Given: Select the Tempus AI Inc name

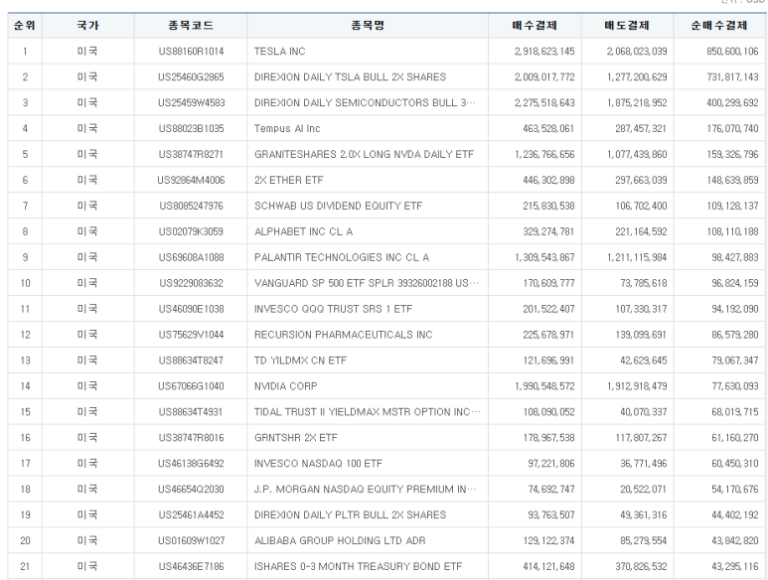Looking at the screenshot, I should tap(287, 129).
